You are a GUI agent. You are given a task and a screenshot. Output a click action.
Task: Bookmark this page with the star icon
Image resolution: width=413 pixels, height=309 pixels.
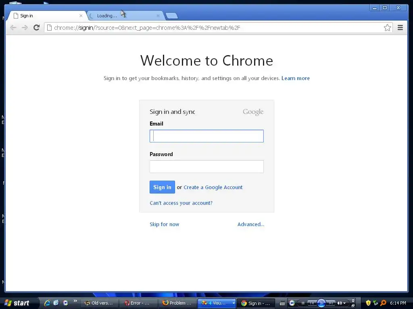pyautogui.click(x=387, y=28)
